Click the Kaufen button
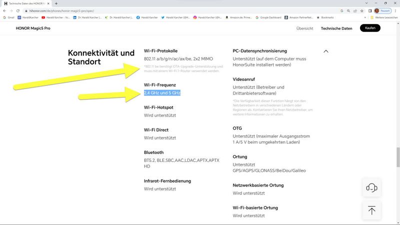 [370, 28]
